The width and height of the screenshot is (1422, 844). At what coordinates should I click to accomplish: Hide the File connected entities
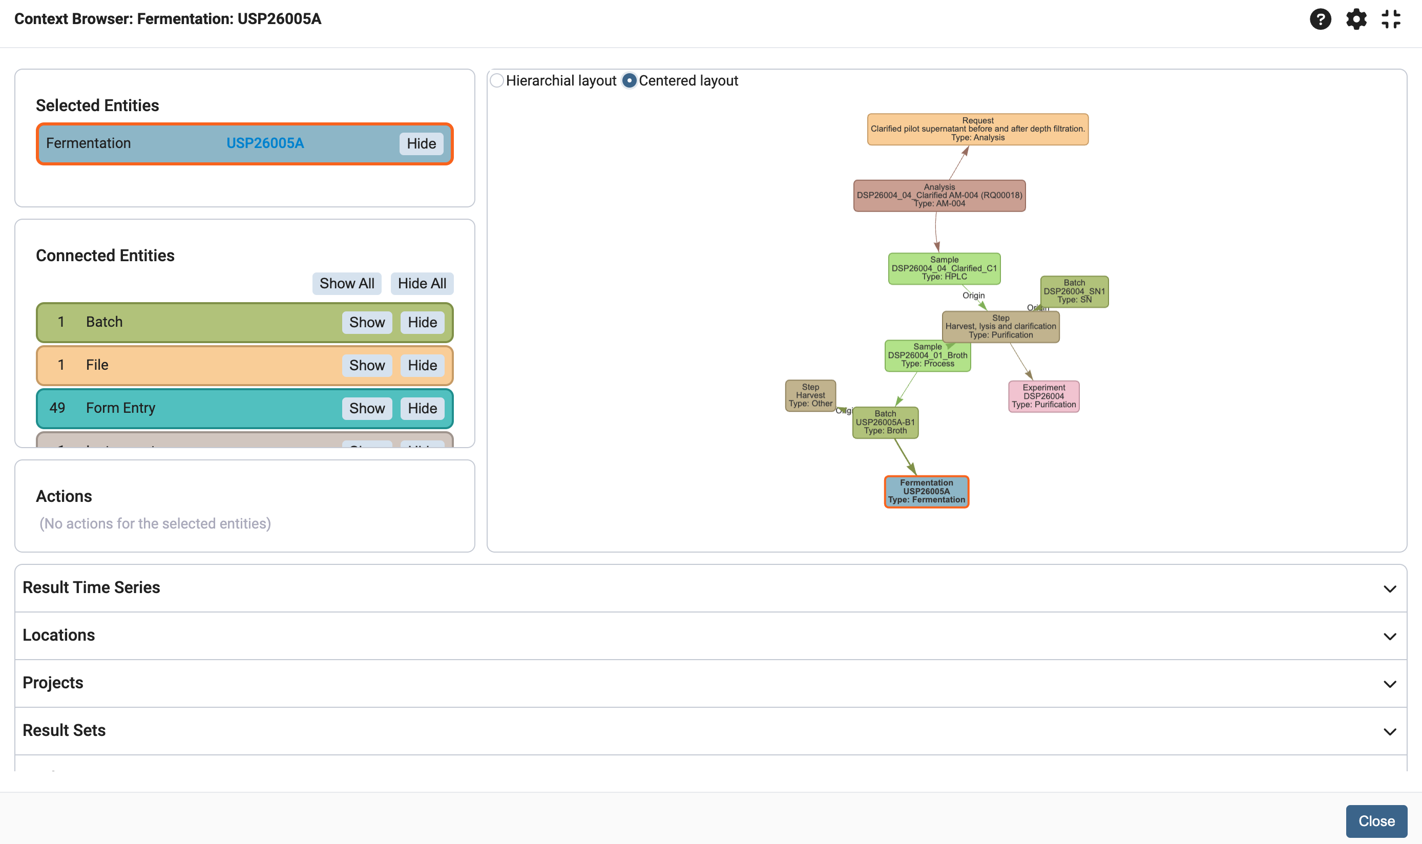[x=423, y=366]
